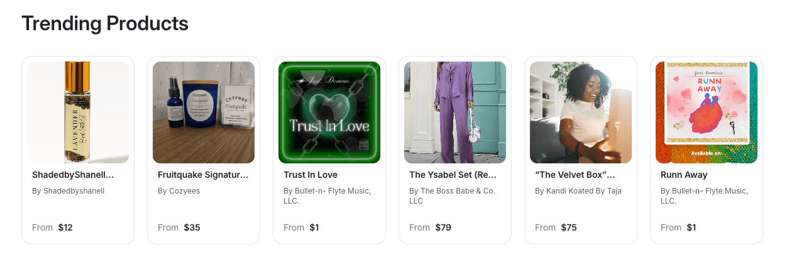Visit seller By Shadedbyshanell
This screenshot has height=257, width=787.
point(69,190)
